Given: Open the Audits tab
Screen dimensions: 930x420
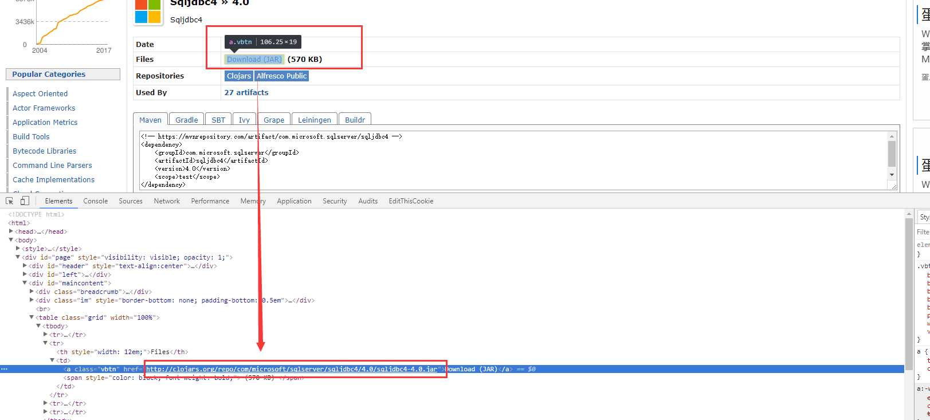Looking at the screenshot, I should (368, 201).
